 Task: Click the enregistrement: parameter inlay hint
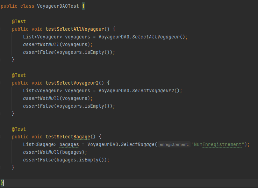tap(174, 144)
